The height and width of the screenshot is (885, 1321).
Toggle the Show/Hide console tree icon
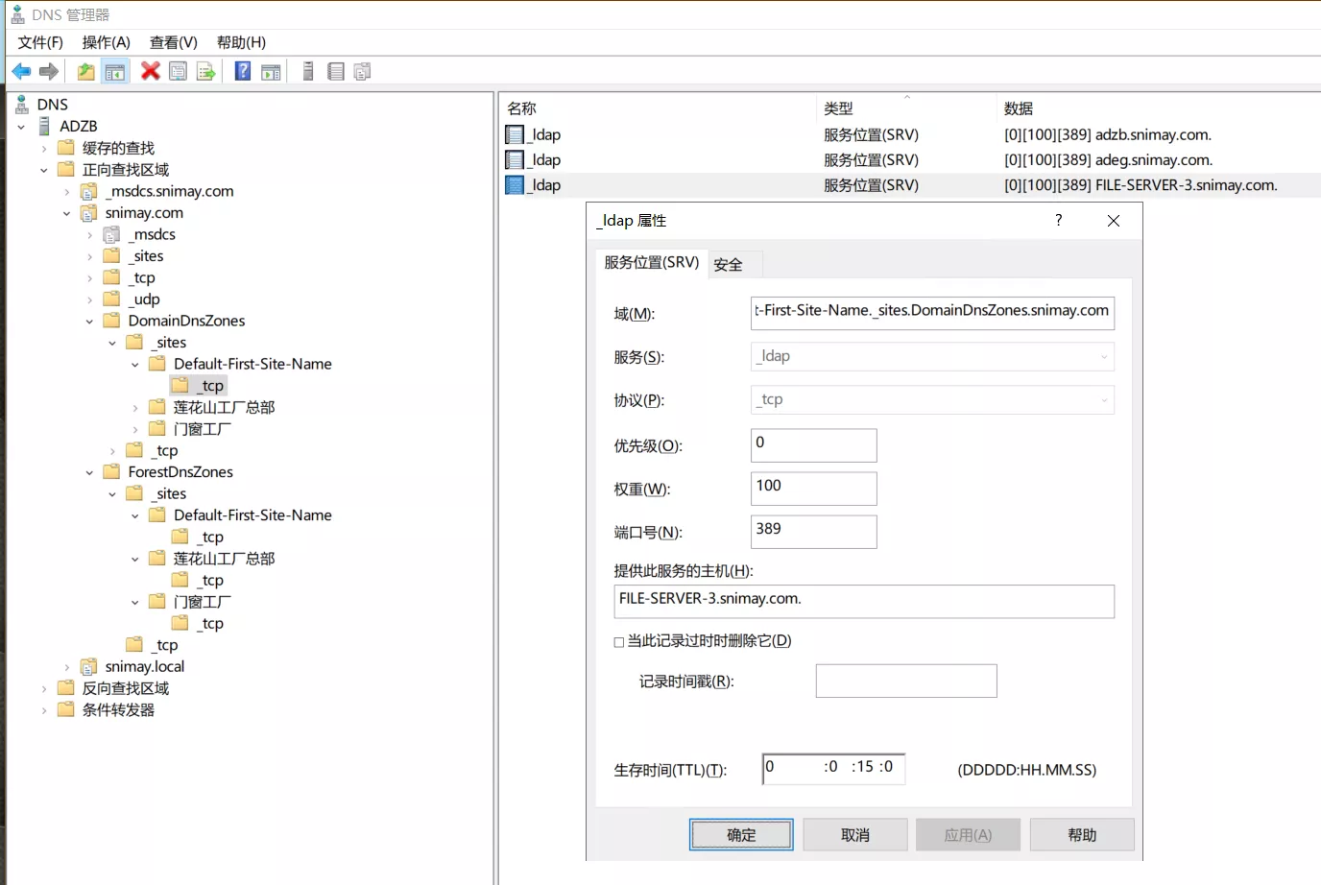point(115,71)
